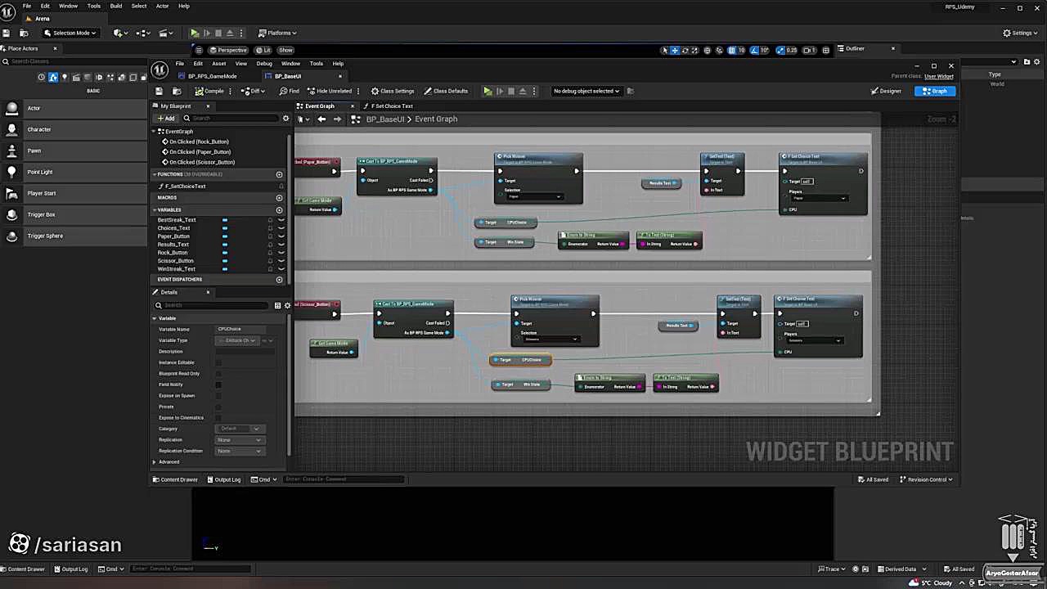Image resolution: width=1047 pixels, height=589 pixels.
Task: Select On Clicked (Rock_Button) event
Action: [197, 142]
